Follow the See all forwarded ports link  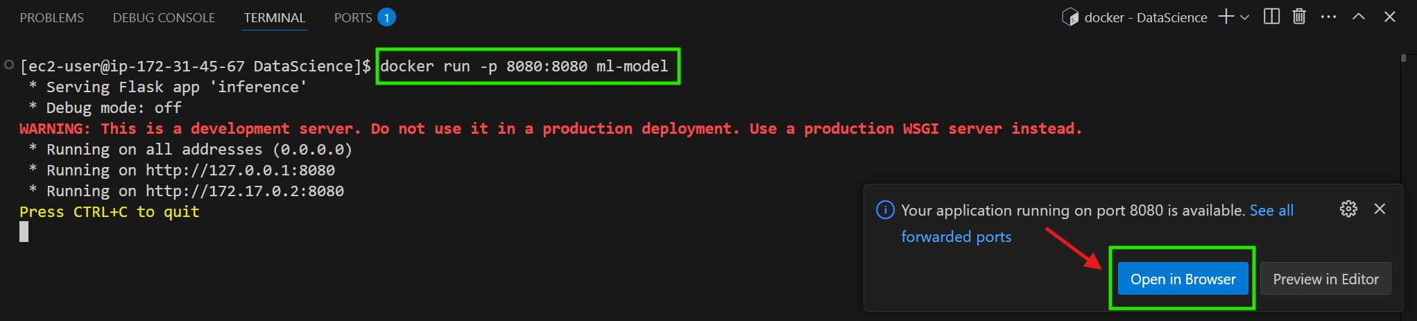click(1271, 210)
